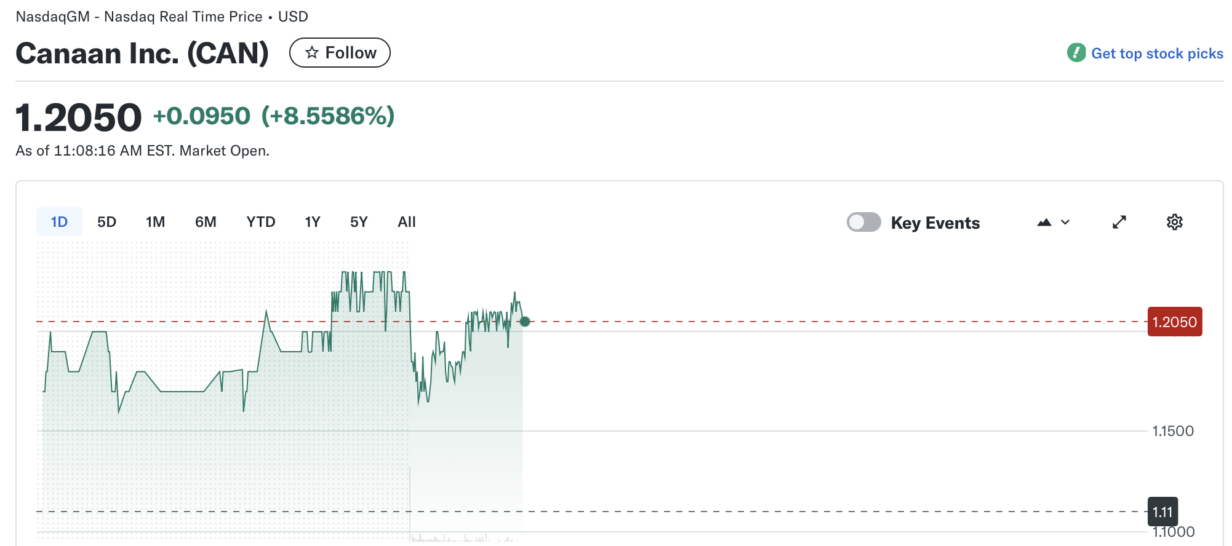The height and width of the screenshot is (546, 1232).
Task: Follow Canaan Inc. stock
Action: [340, 53]
